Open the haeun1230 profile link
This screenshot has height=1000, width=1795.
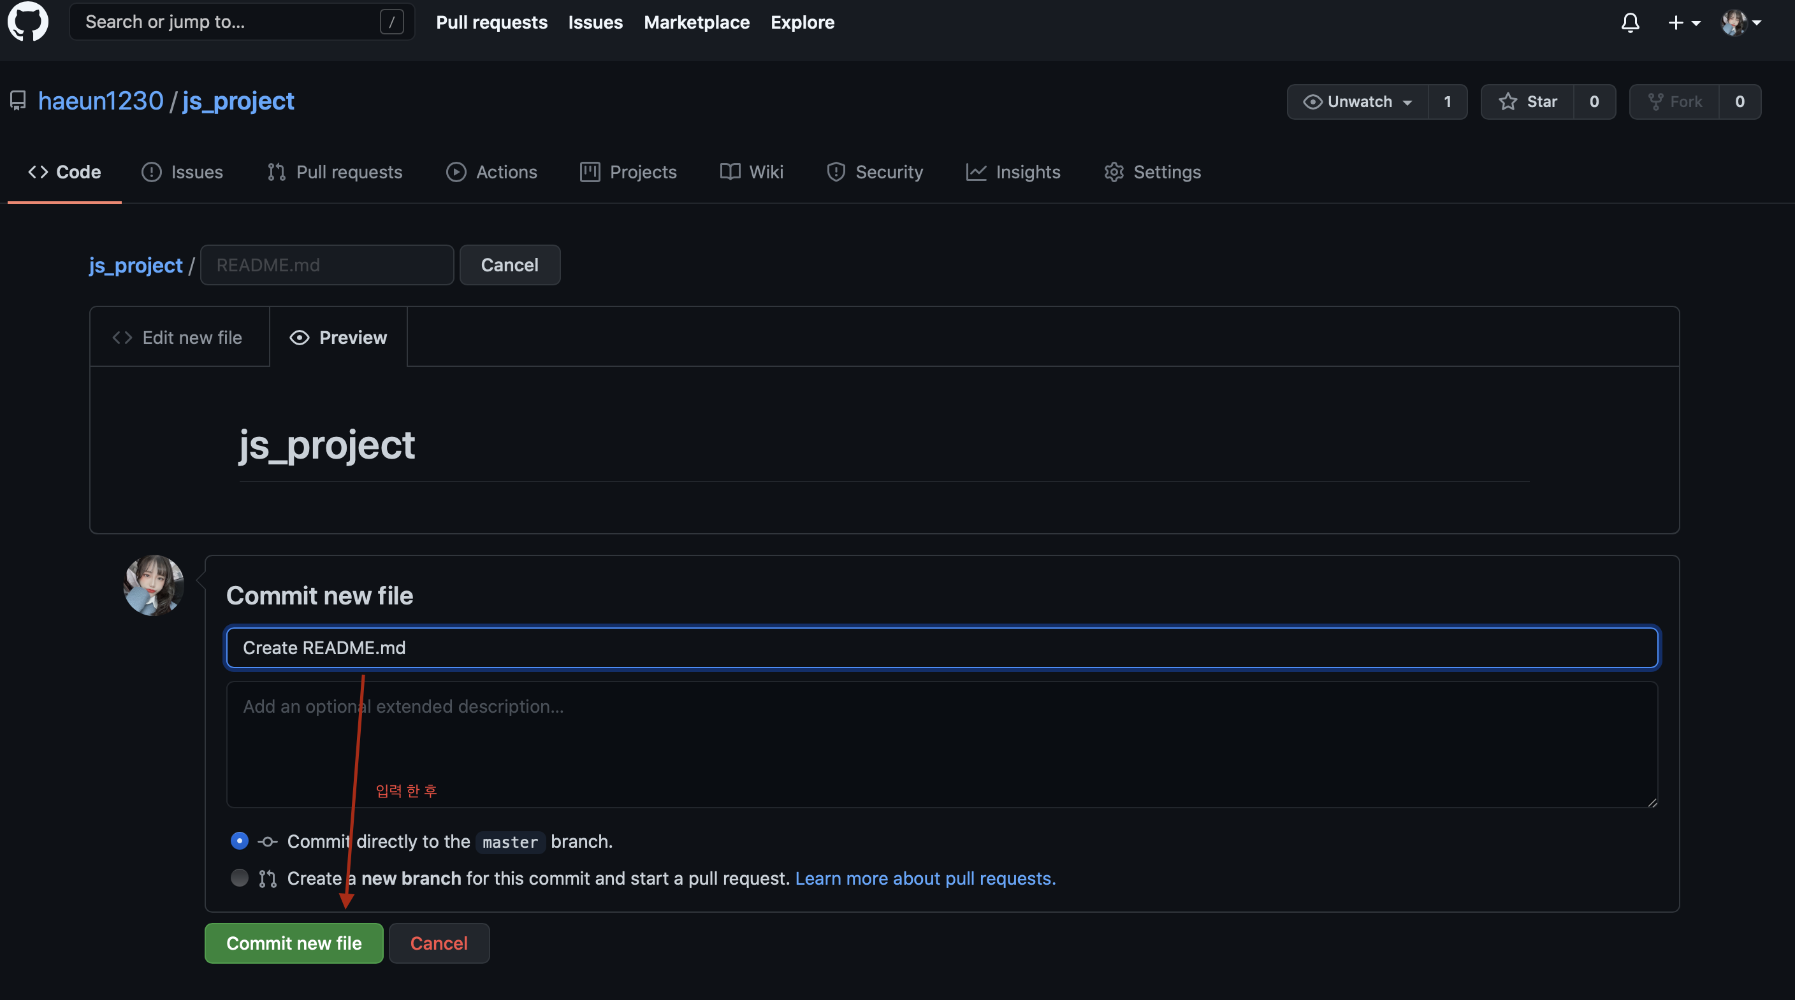tap(100, 101)
